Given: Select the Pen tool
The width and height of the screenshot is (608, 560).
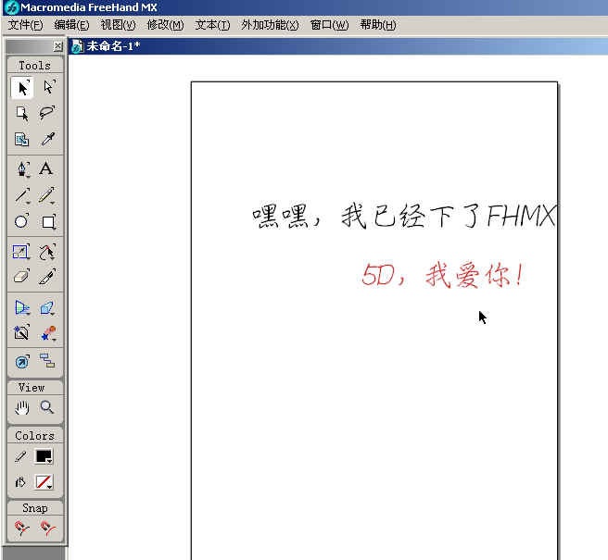Looking at the screenshot, I should (22, 168).
